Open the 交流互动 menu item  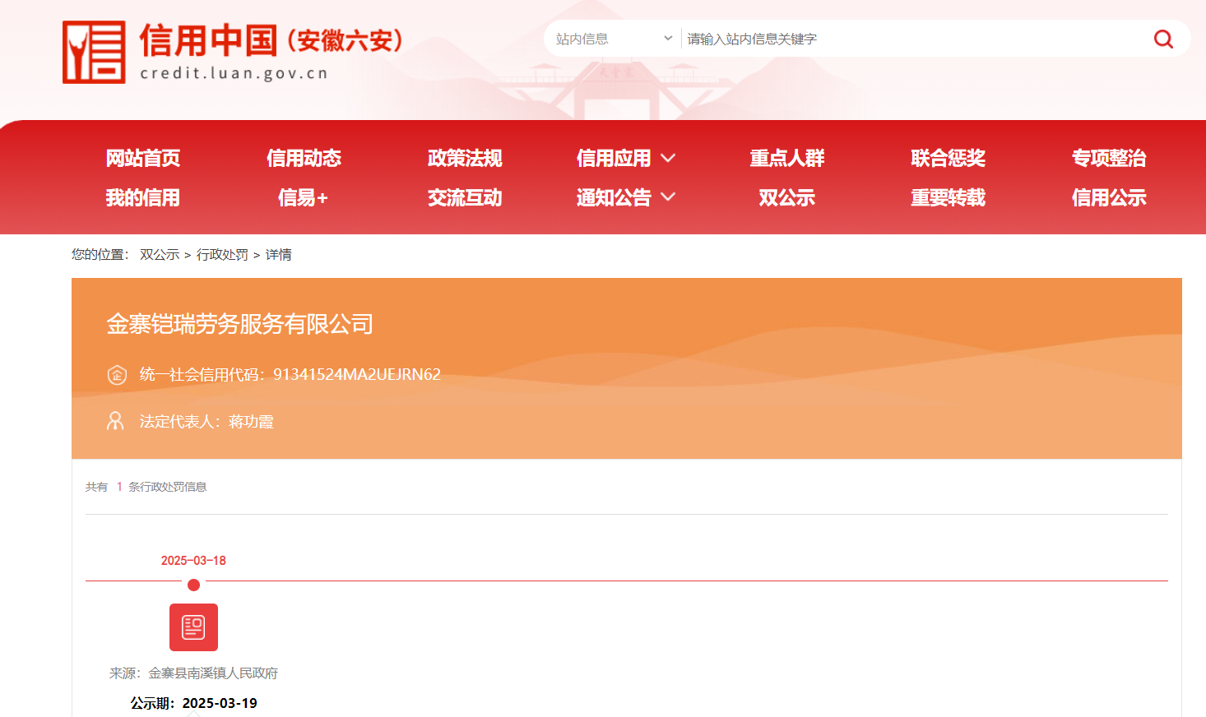465,197
